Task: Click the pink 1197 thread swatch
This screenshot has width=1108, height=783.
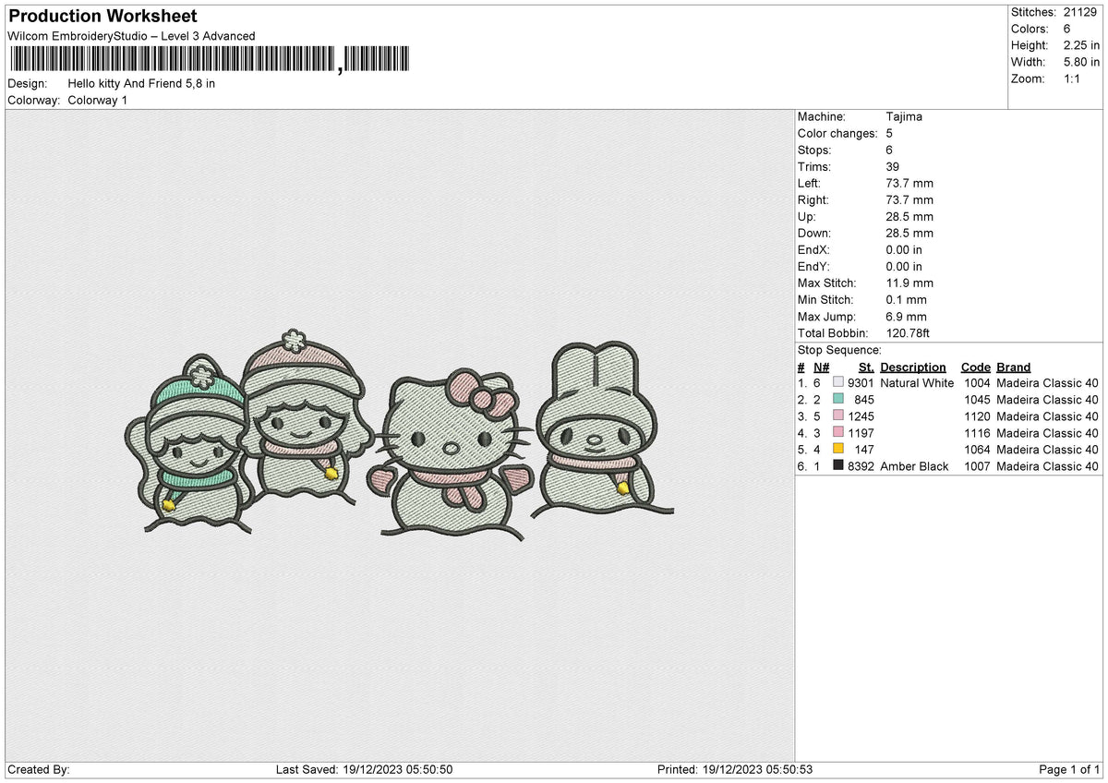Action: pyautogui.click(x=838, y=433)
